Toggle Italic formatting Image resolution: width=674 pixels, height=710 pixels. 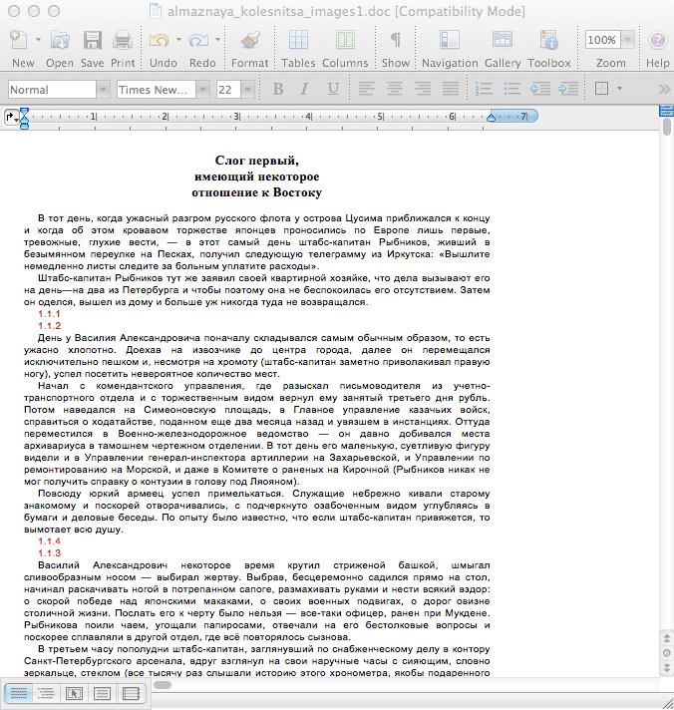pos(305,90)
